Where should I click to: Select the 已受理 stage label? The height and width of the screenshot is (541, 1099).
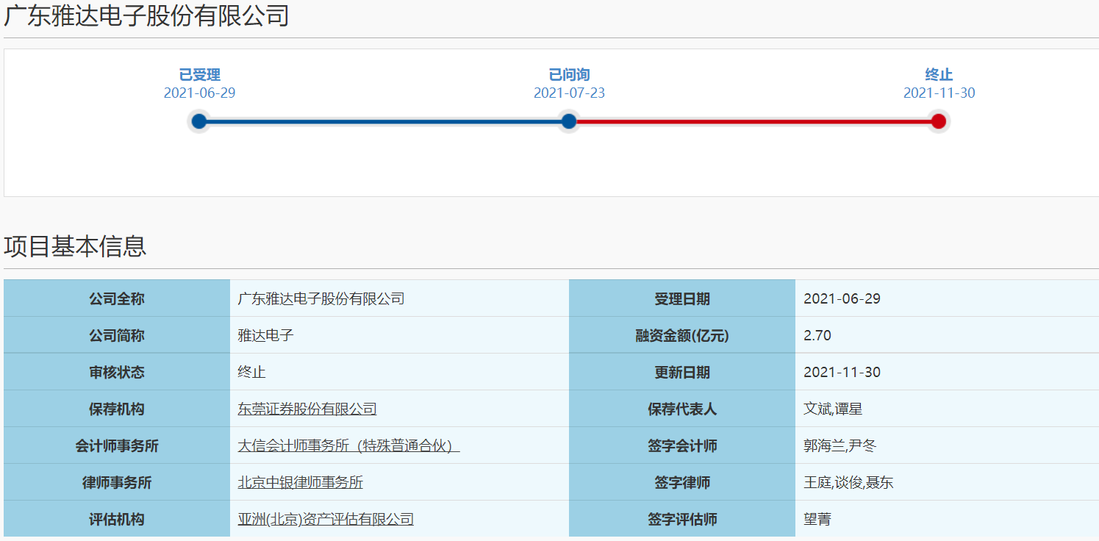coord(199,75)
